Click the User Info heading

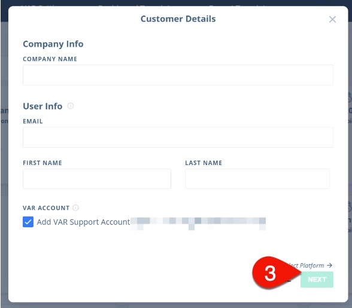pos(43,106)
